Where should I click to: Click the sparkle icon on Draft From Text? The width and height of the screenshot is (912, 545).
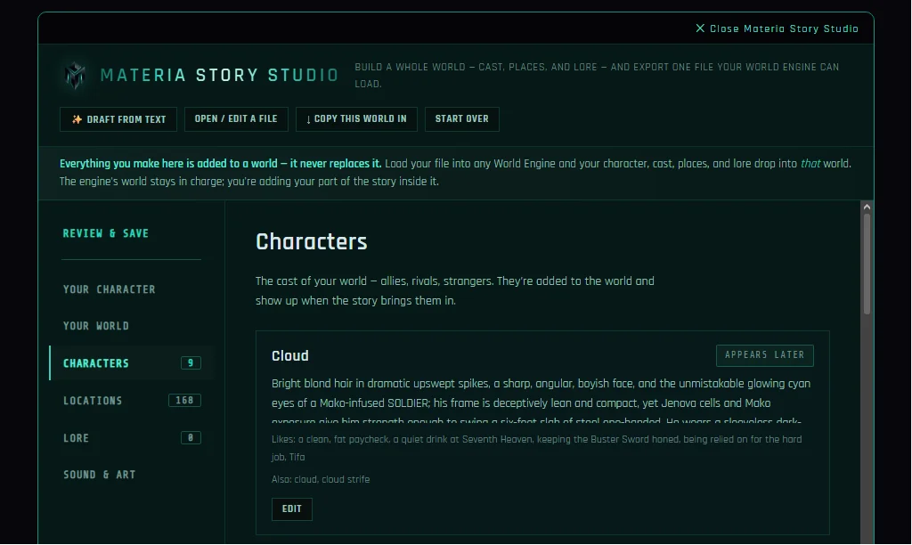point(77,119)
